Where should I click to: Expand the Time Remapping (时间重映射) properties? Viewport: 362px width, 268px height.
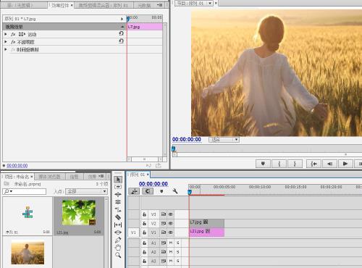(6, 49)
